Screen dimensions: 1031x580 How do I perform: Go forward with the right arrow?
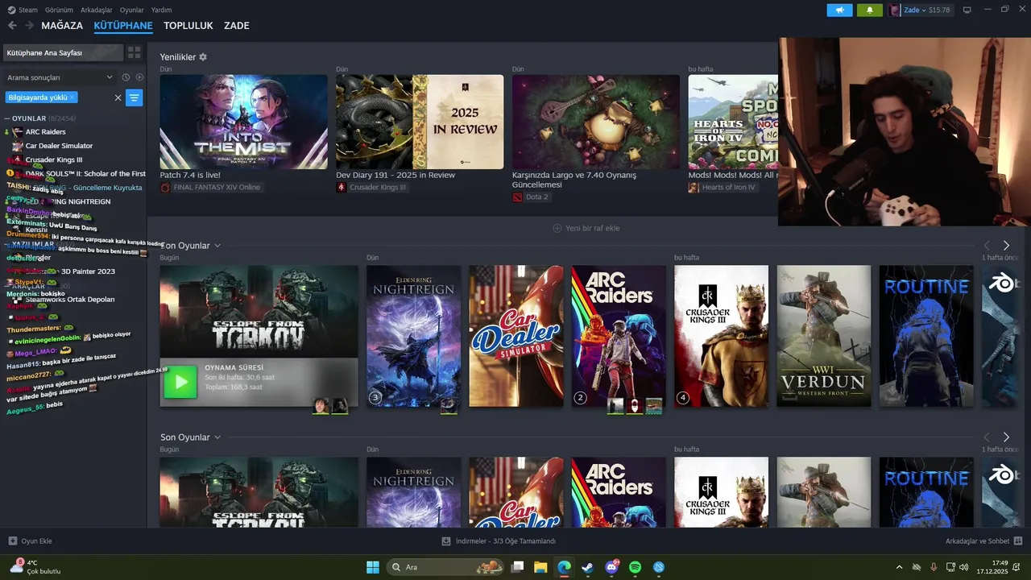pyautogui.click(x=29, y=26)
